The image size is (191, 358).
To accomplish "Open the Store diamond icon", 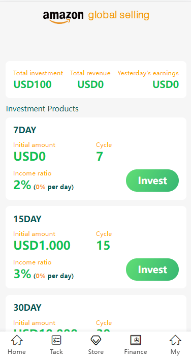I will (96, 340).
